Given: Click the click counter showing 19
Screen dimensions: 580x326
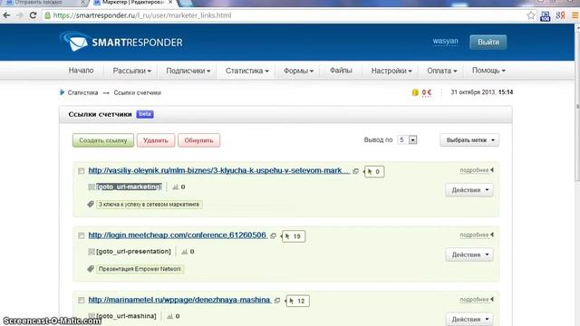Looking at the screenshot, I should (x=294, y=236).
